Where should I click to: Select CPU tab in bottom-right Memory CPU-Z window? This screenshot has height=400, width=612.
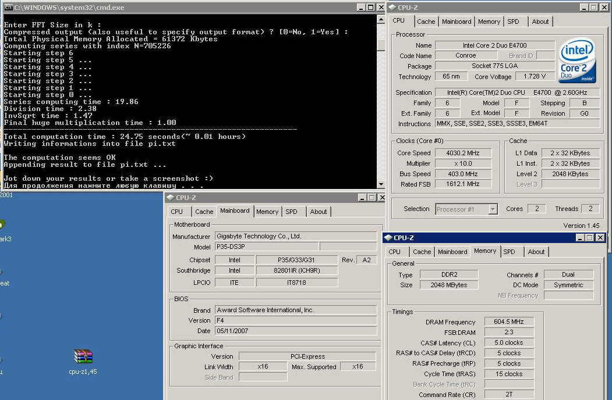395,252
